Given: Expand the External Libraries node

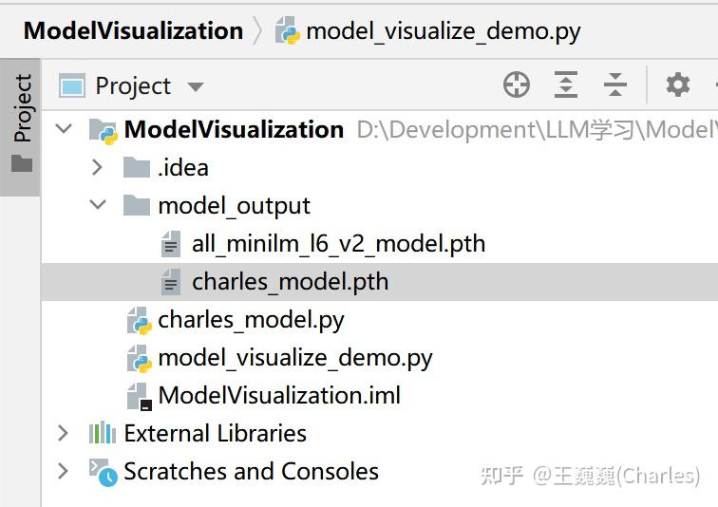Looking at the screenshot, I should [64, 434].
